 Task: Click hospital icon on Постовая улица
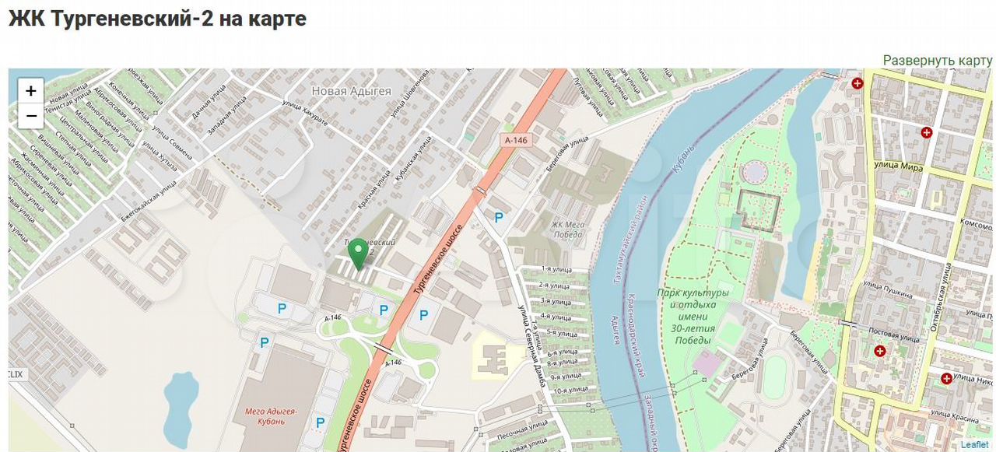[x=880, y=351]
